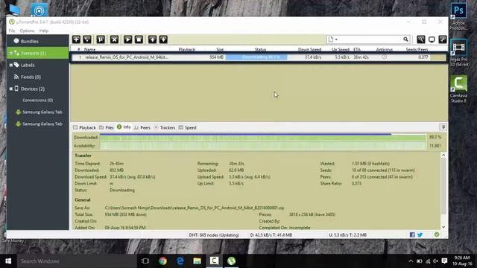Image resolution: width=477 pixels, height=268 pixels.
Task: Sort by the Name column header
Action: point(89,49)
